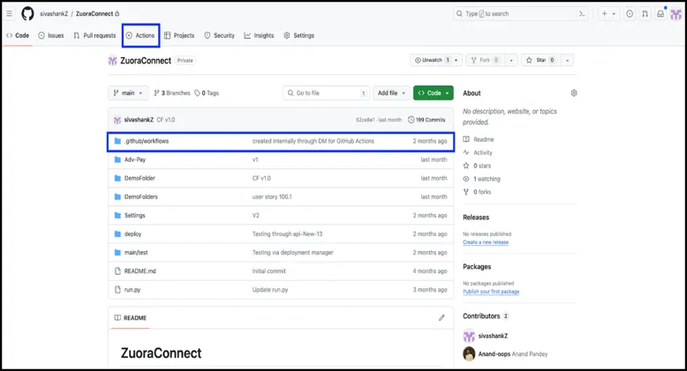Open commit message 'user story 100.1'
The image size is (687, 371).
(272, 197)
